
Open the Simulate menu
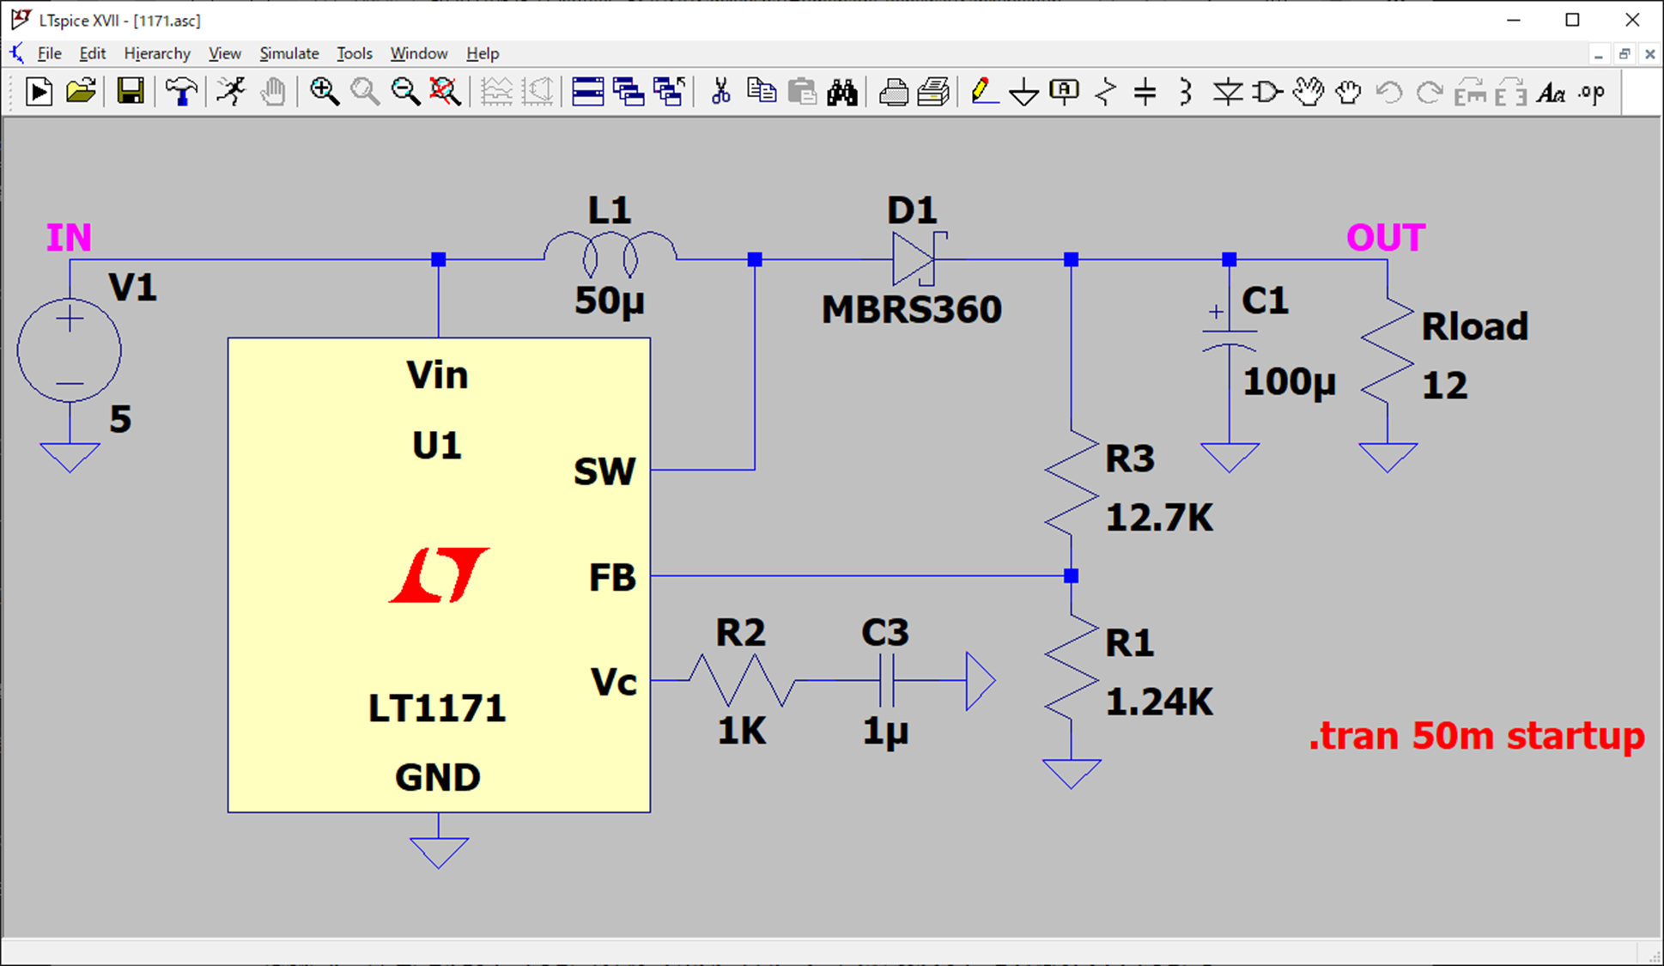point(289,53)
